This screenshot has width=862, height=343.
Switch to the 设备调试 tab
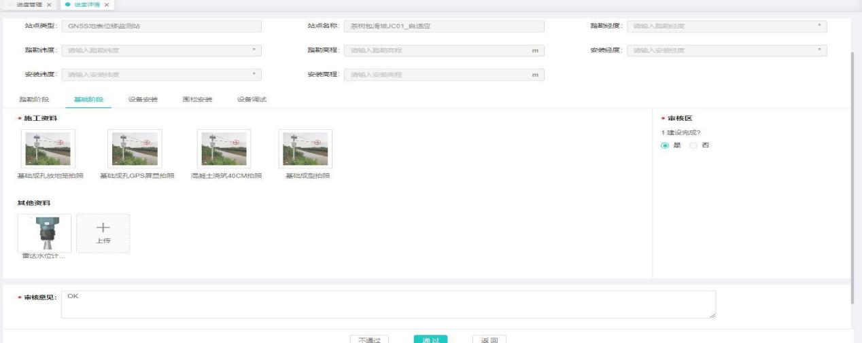coord(252,100)
